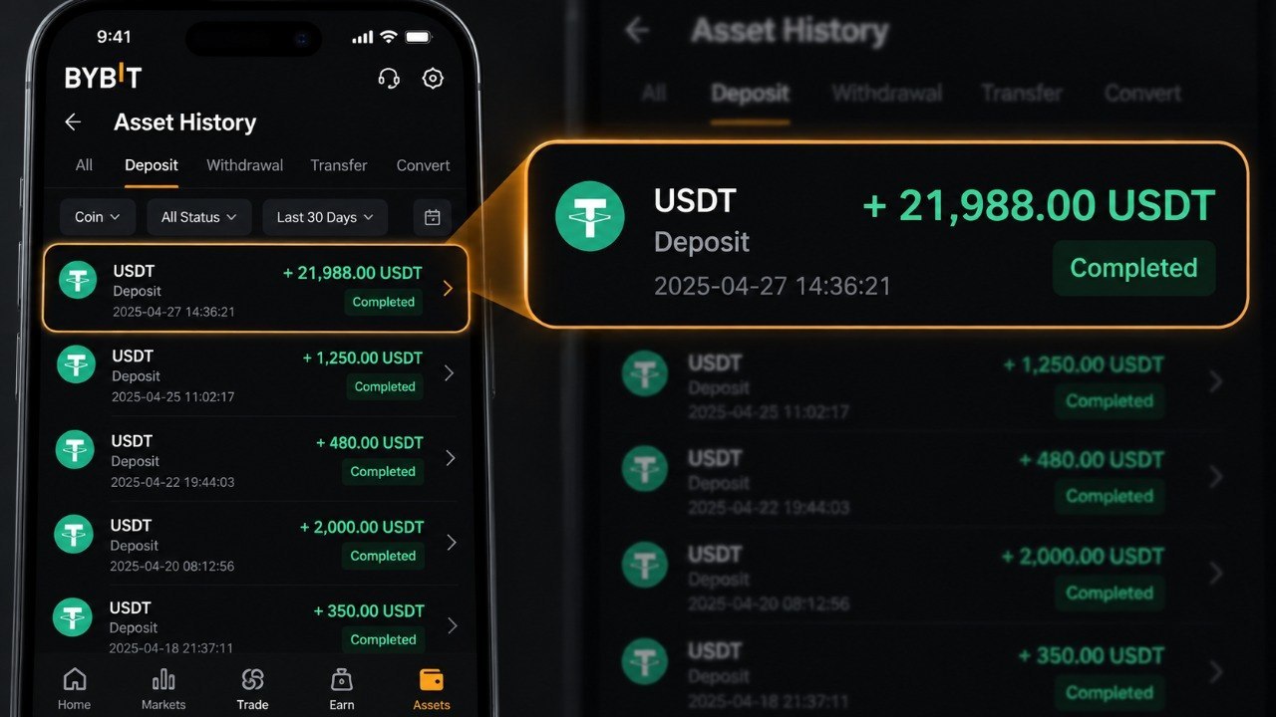
Task: Expand the All Status filter dropdown
Action: point(199,217)
